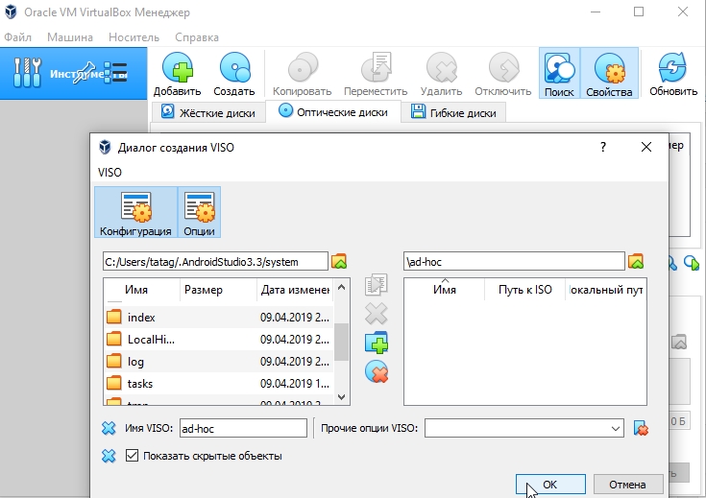706x498 pixels.
Task: Click the Создать disk toolbar icon
Action: coord(234,67)
